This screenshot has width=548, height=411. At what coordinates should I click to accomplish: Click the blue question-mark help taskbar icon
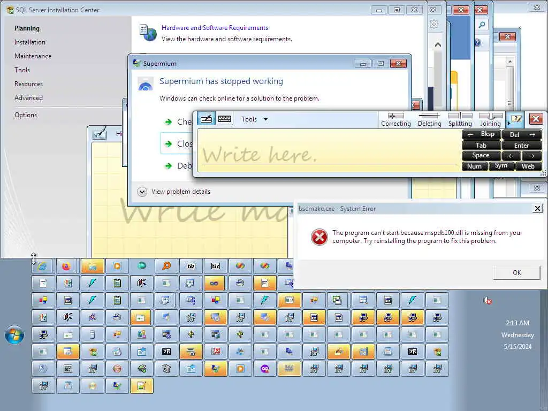pos(43,369)
